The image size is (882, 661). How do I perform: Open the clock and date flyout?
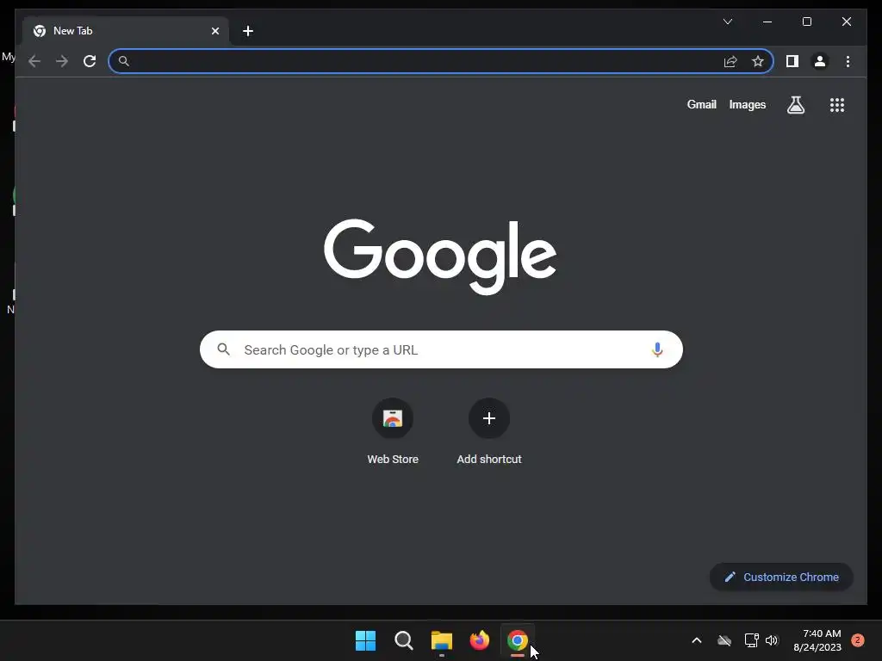coord(817,640)
